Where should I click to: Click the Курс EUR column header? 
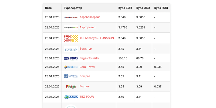point(125,8)
